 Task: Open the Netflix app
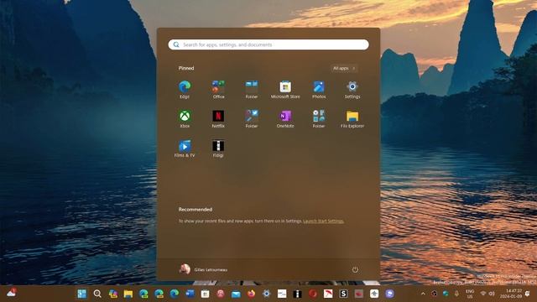click(218, 119)
